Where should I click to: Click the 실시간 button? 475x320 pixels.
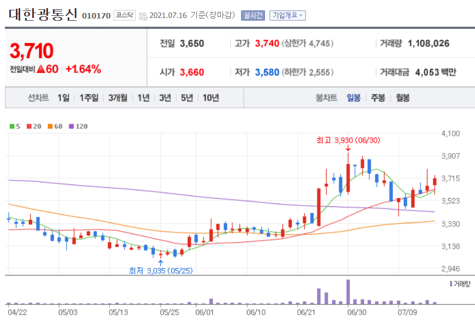[x=253, y=15]
